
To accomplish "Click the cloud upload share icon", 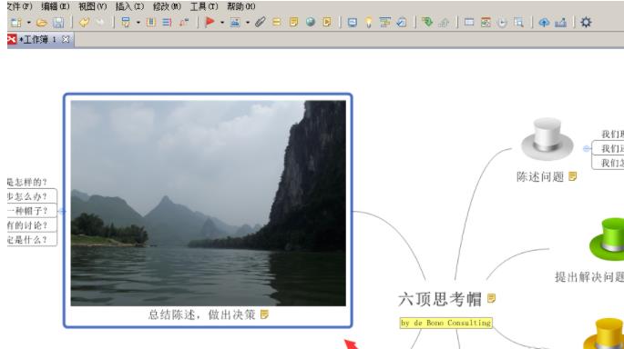I will coord(544,23).
